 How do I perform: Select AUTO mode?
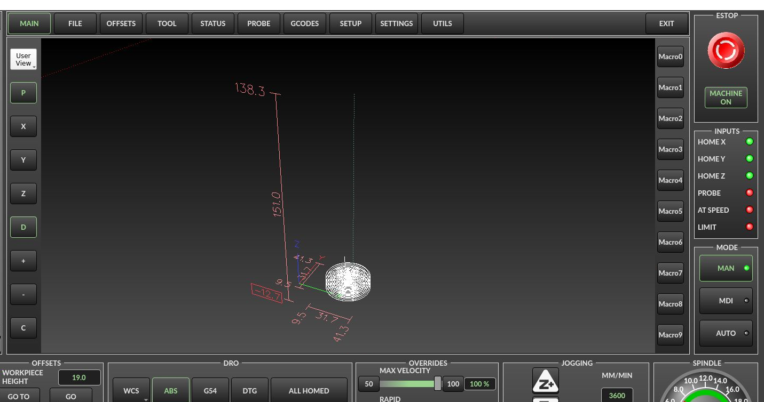pos(726,333)
